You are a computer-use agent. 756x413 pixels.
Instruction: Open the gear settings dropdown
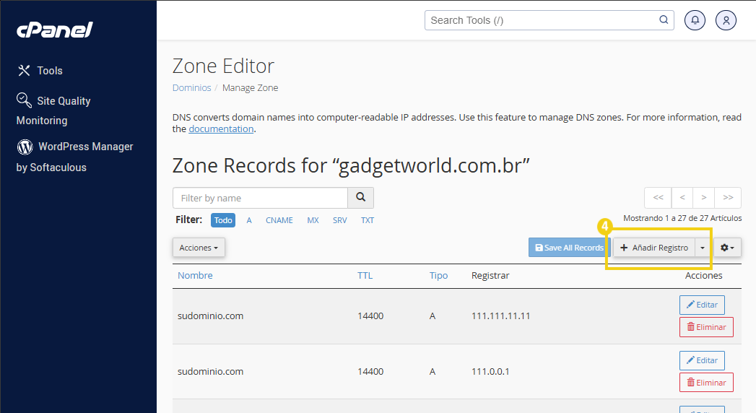[727, 247]
